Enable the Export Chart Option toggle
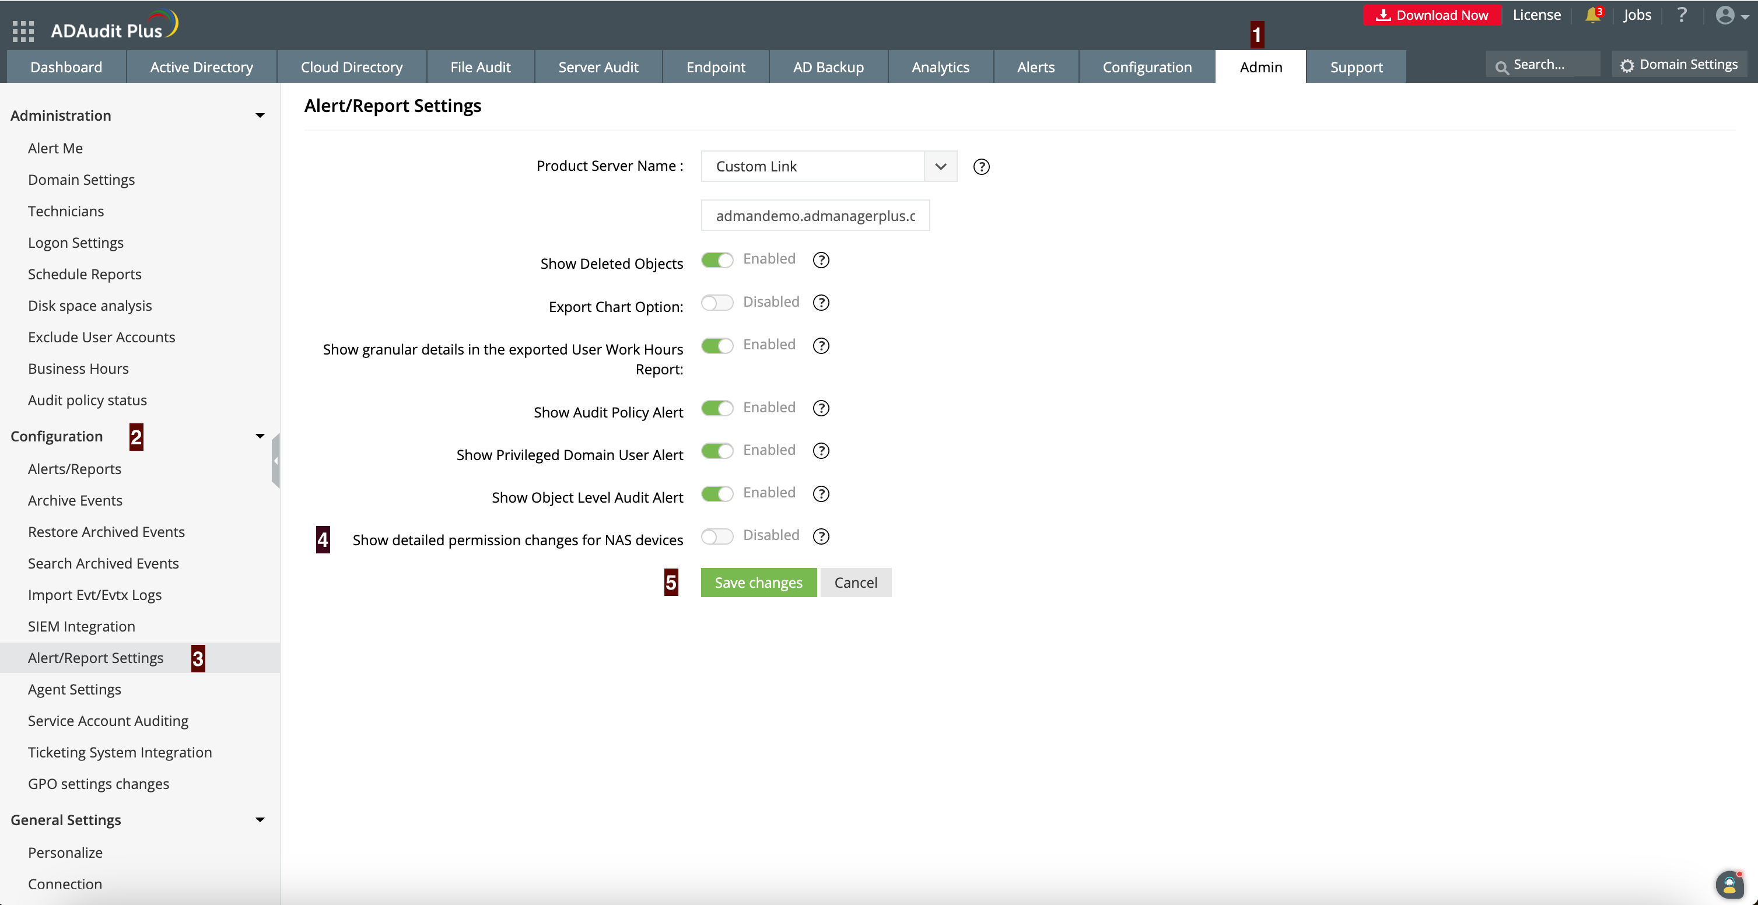The image size is (1758, 905). [717, 303]
